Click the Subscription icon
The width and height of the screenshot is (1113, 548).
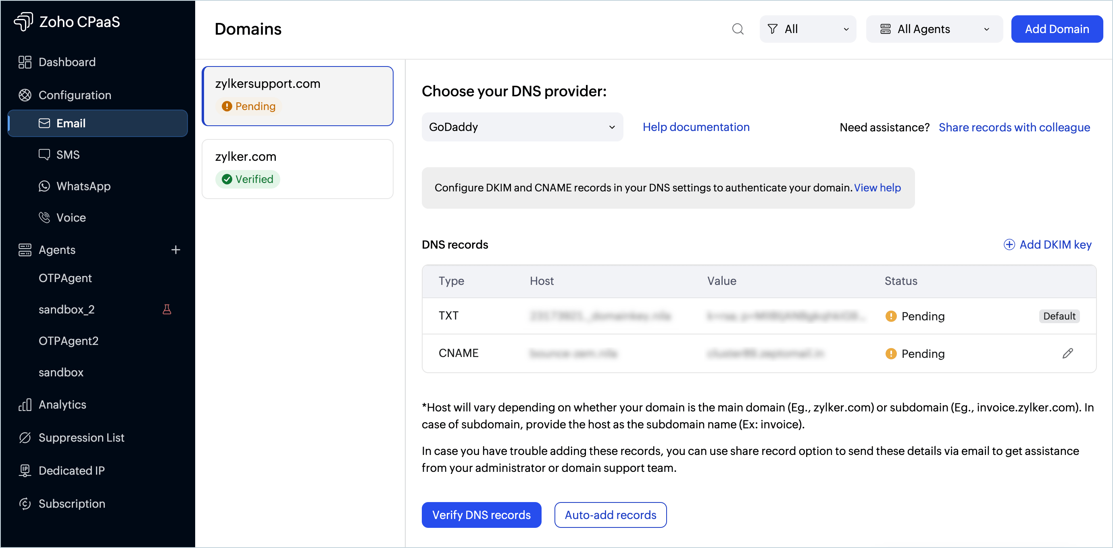(25, 504)
